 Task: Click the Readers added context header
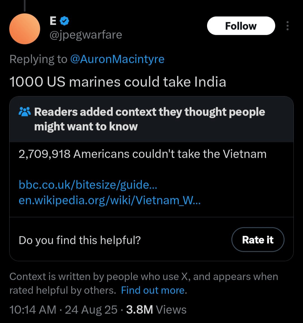[150, 119]
